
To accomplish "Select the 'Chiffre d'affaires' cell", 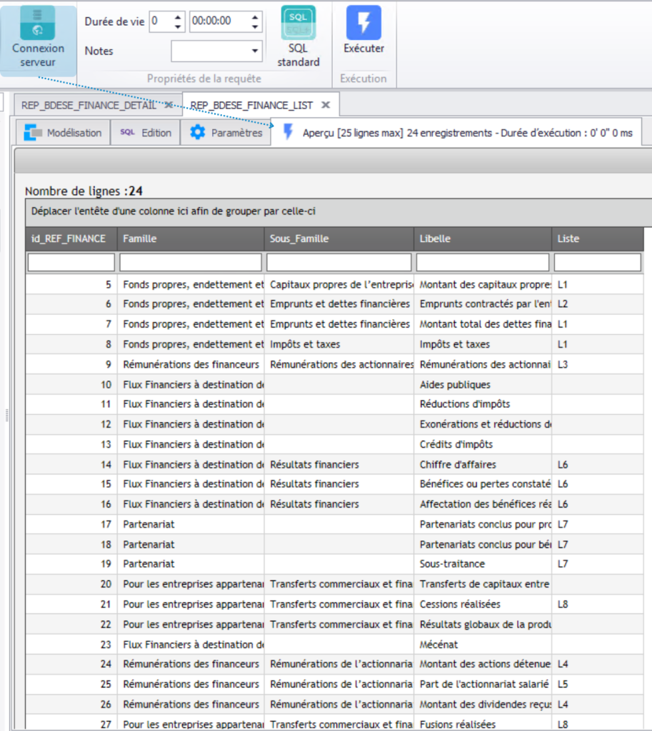I will (483, 465).
